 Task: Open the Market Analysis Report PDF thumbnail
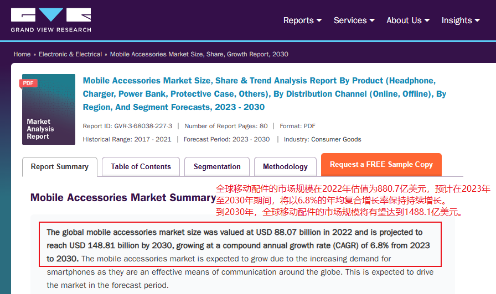pyautogui.click(x=49, y=109)
